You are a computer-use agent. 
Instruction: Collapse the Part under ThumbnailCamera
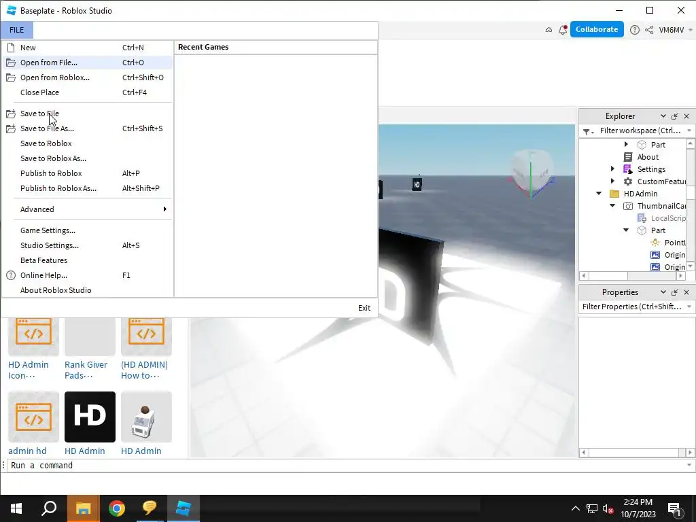[626, 230]
